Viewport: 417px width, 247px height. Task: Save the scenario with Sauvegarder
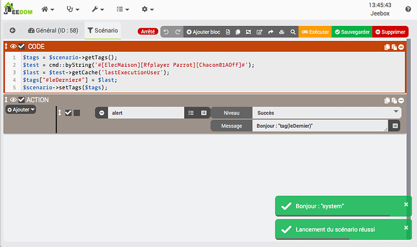coord(352,32)
